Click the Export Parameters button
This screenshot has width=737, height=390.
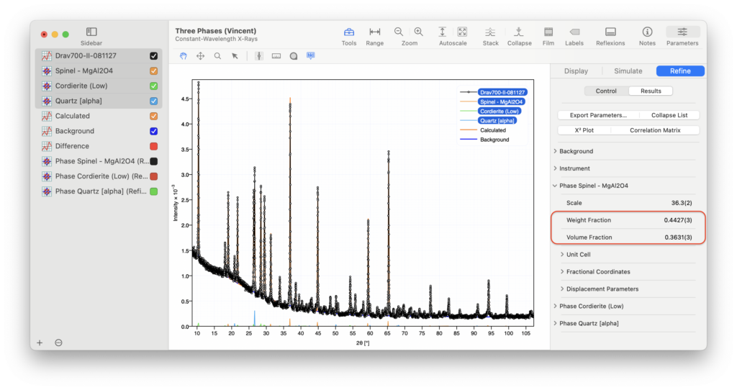point(597,115)
